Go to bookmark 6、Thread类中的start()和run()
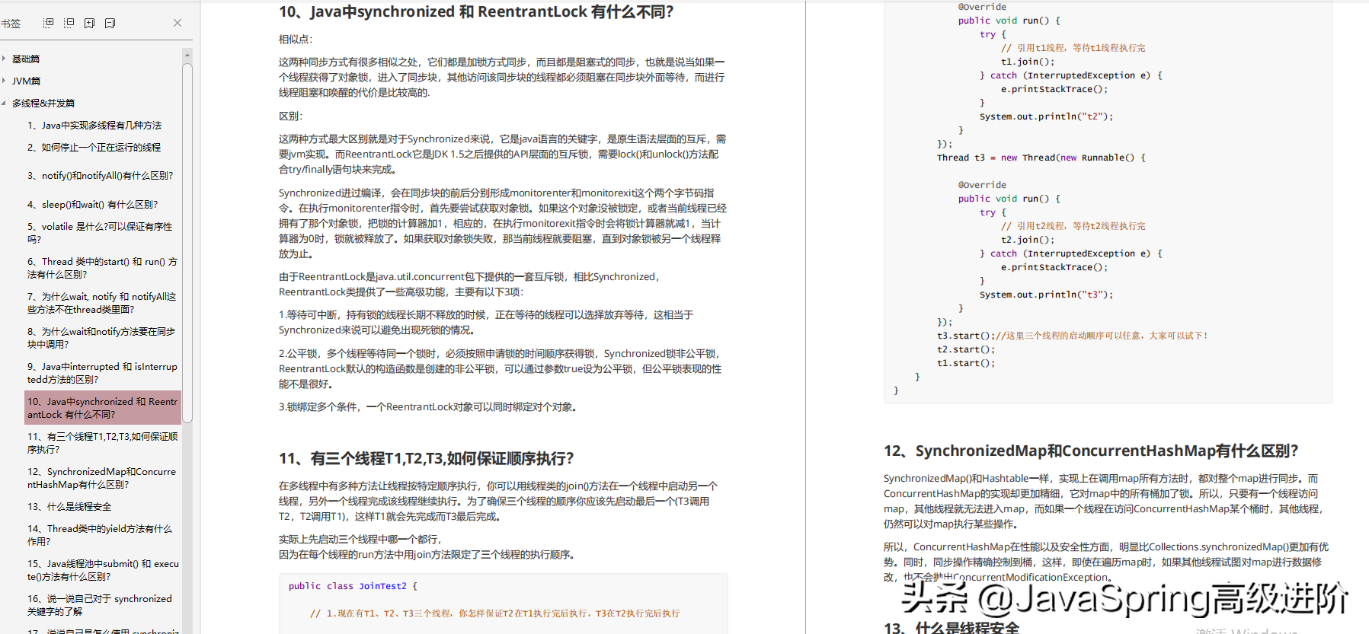1369x634 pixels. pos(102,267)
